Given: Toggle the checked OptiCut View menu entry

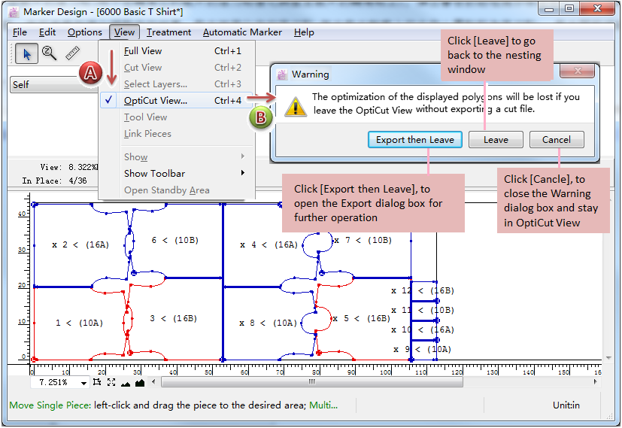Looking at the screenshot, I should click(x=156, y=101).
